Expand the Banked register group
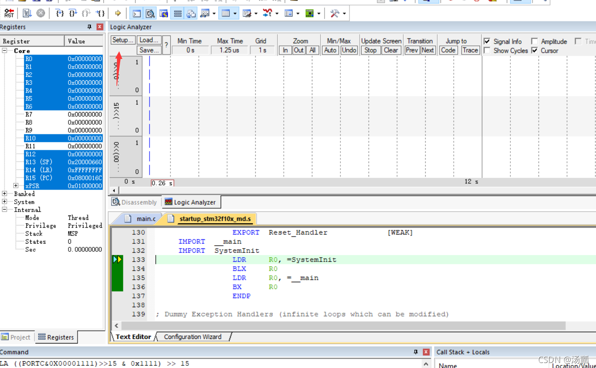 (x=5, y=194)
